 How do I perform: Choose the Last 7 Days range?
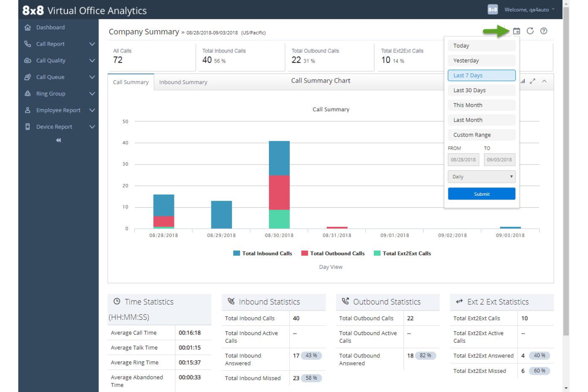tap(482, 75)
